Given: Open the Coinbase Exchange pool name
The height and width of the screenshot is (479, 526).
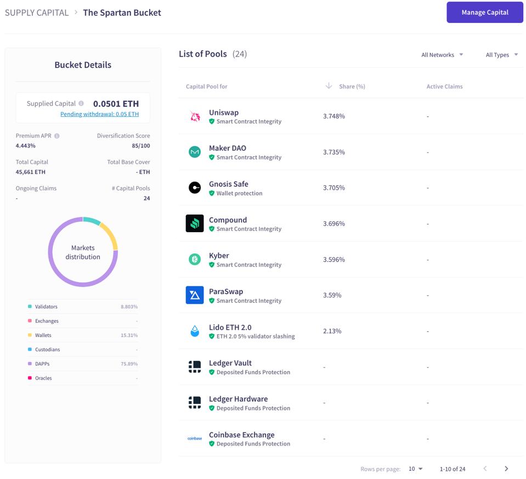Looking at the screenshot, I should 241,435.
